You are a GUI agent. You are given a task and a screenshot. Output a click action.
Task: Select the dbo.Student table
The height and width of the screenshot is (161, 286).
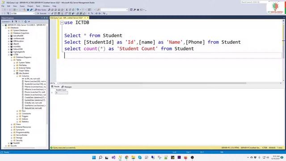click(24, 73)
